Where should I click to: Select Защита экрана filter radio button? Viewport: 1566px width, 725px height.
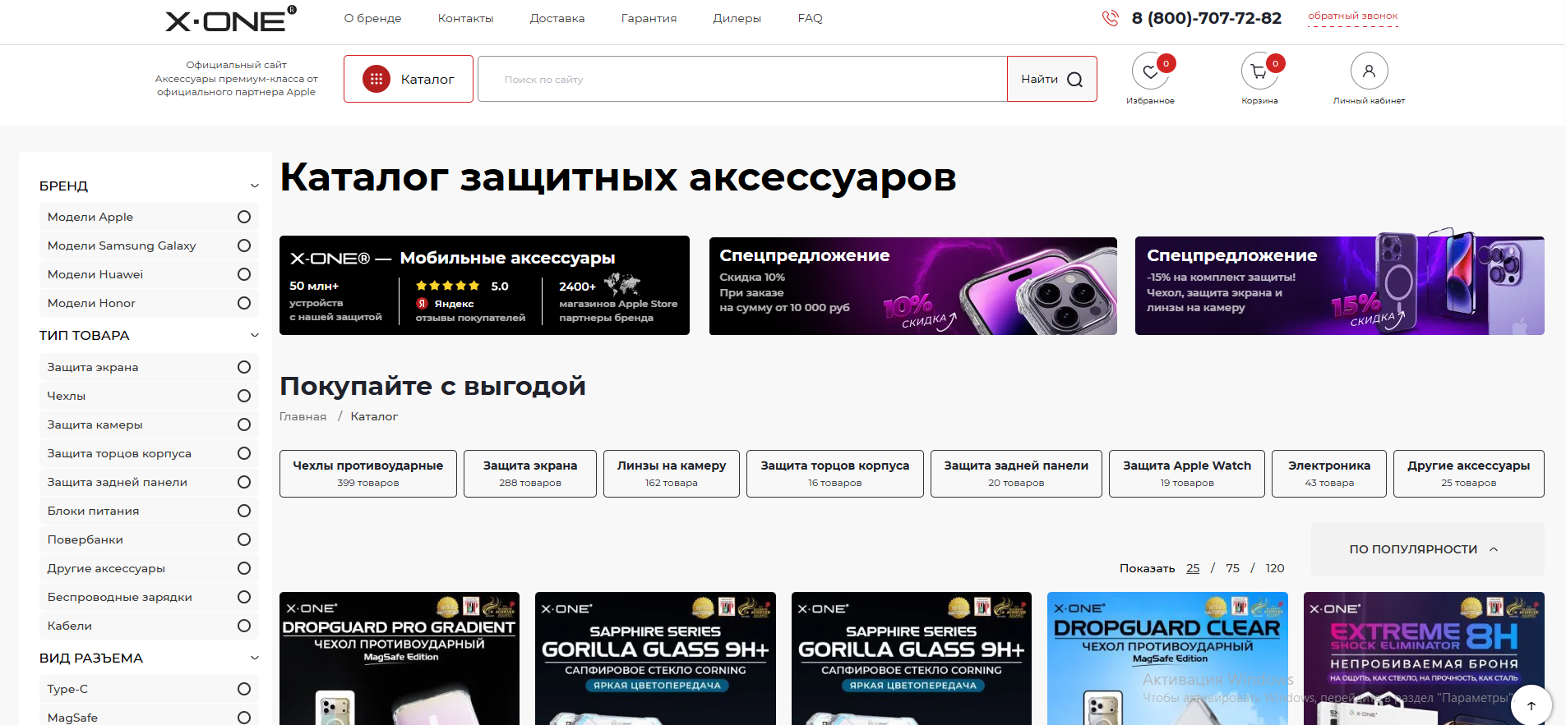[244, 367]
